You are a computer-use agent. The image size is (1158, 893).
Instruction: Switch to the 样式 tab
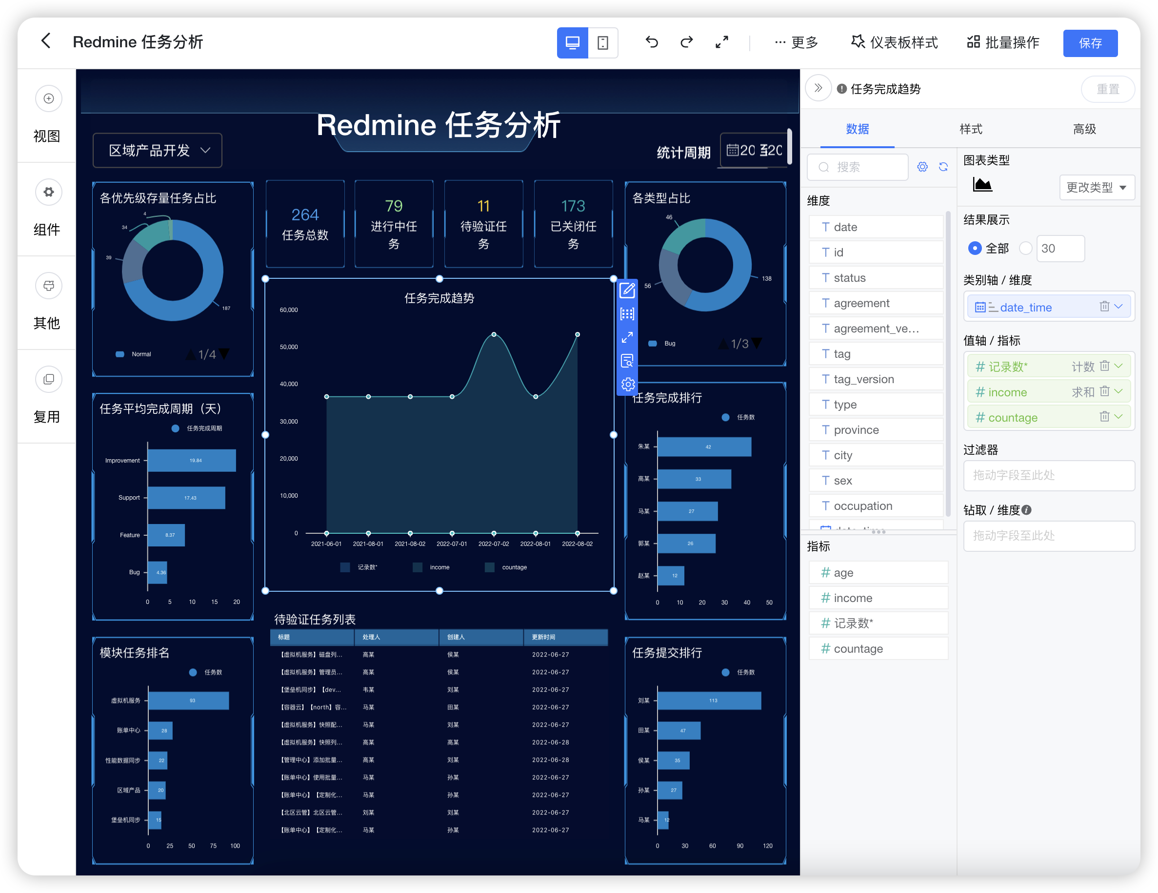(970, 129)
